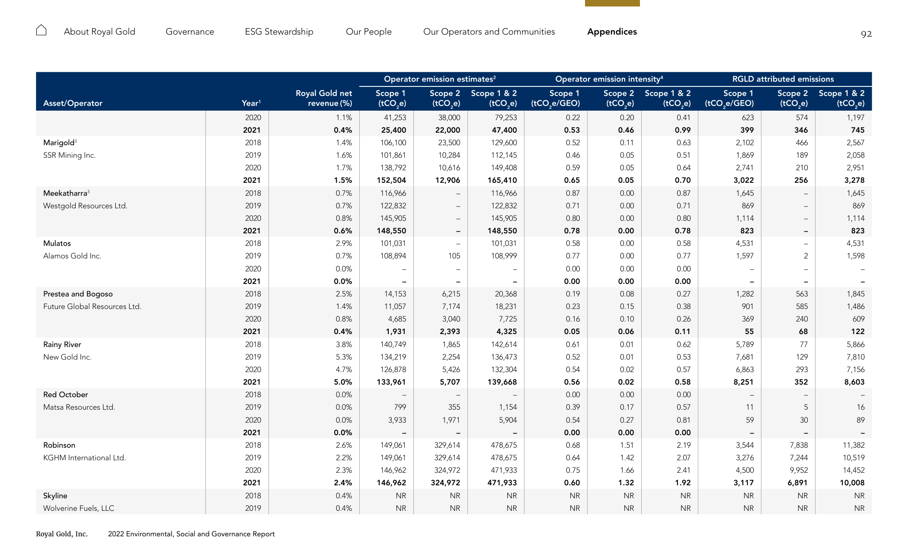Viewport: 908px width, 551px height.
Task: Select the Meekatharra asset name
Action: tap(66, 193)
